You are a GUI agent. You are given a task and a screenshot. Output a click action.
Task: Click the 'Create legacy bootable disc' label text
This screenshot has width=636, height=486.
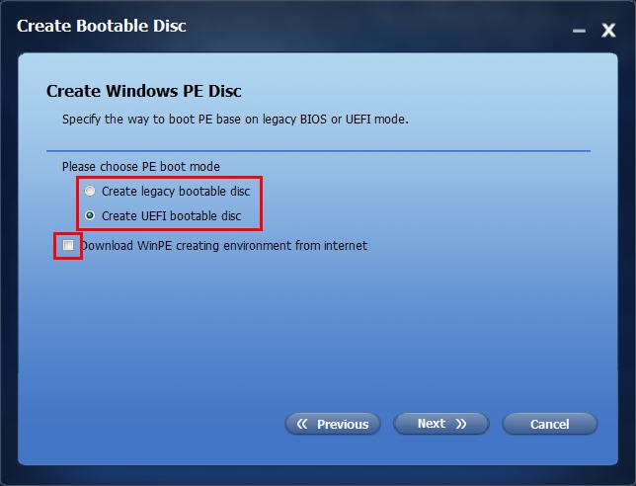point(176,191)
